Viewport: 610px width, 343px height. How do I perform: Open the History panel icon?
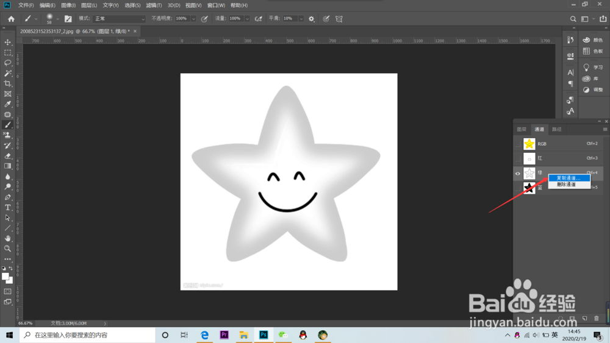[570, 40]
